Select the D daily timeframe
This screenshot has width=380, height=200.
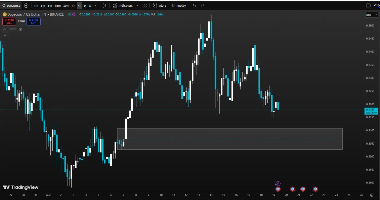tap(85, 6)
